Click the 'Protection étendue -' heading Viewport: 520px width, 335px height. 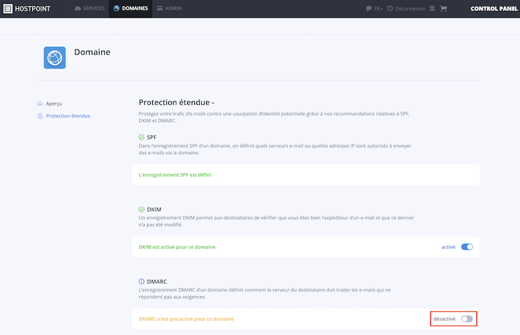point(176,102)
